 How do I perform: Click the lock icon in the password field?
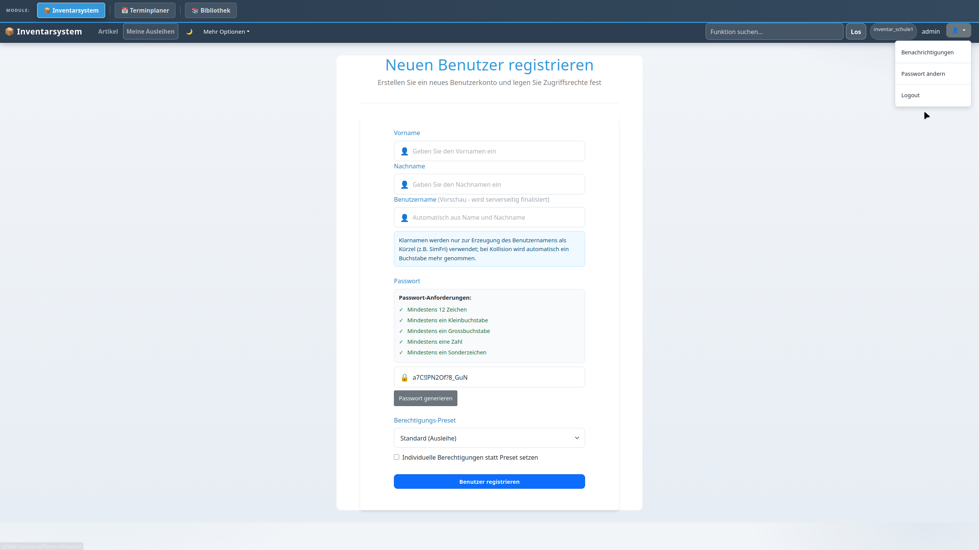tap(404, 377)
